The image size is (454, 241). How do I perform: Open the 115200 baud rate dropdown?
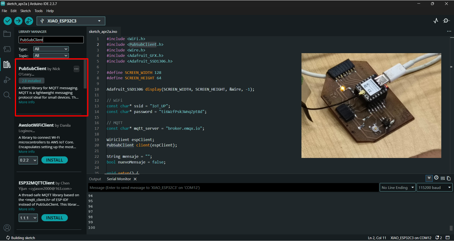pos(435,188)
